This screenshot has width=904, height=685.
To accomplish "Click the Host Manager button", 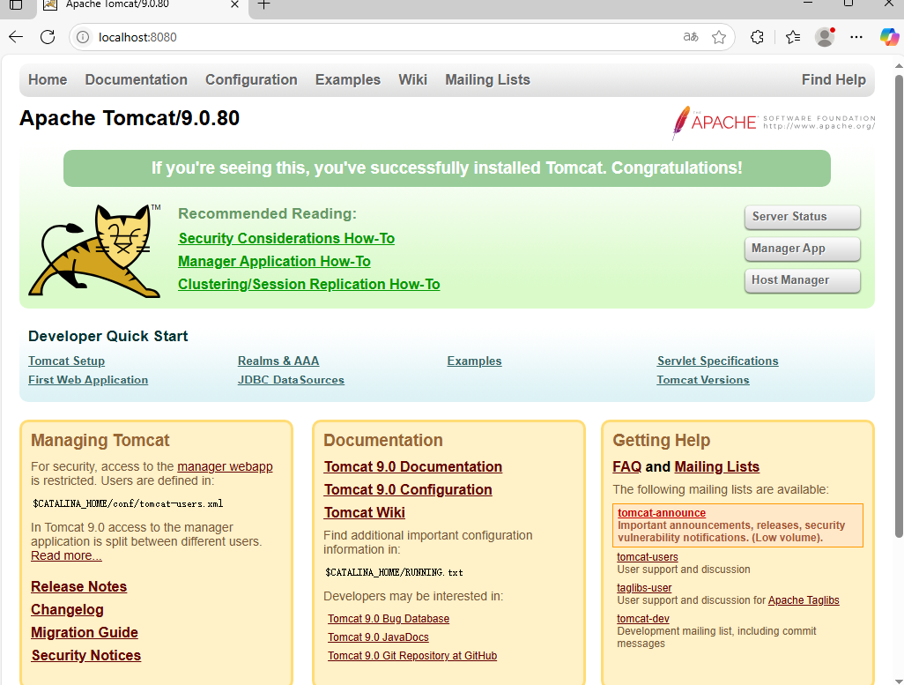I will coord(803,280).
